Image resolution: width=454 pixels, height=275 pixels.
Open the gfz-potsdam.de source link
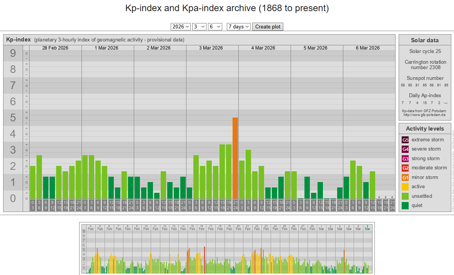[424, 115]
